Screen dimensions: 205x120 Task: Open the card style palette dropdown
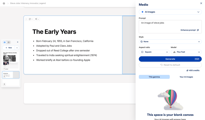click(x=31, y=19)
